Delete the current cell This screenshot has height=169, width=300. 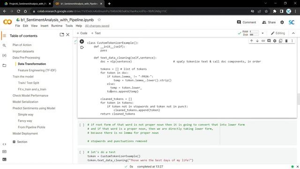[x=286, y=41]
